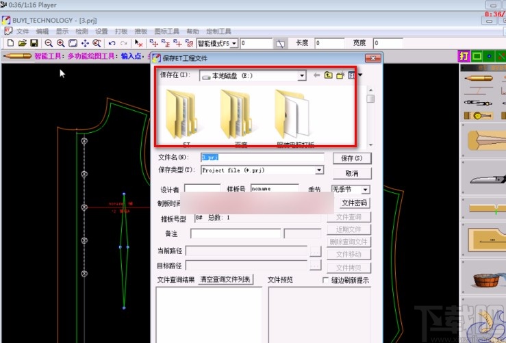
Task: Open the 图标工具 menu
Action: [x=166, y=31]
